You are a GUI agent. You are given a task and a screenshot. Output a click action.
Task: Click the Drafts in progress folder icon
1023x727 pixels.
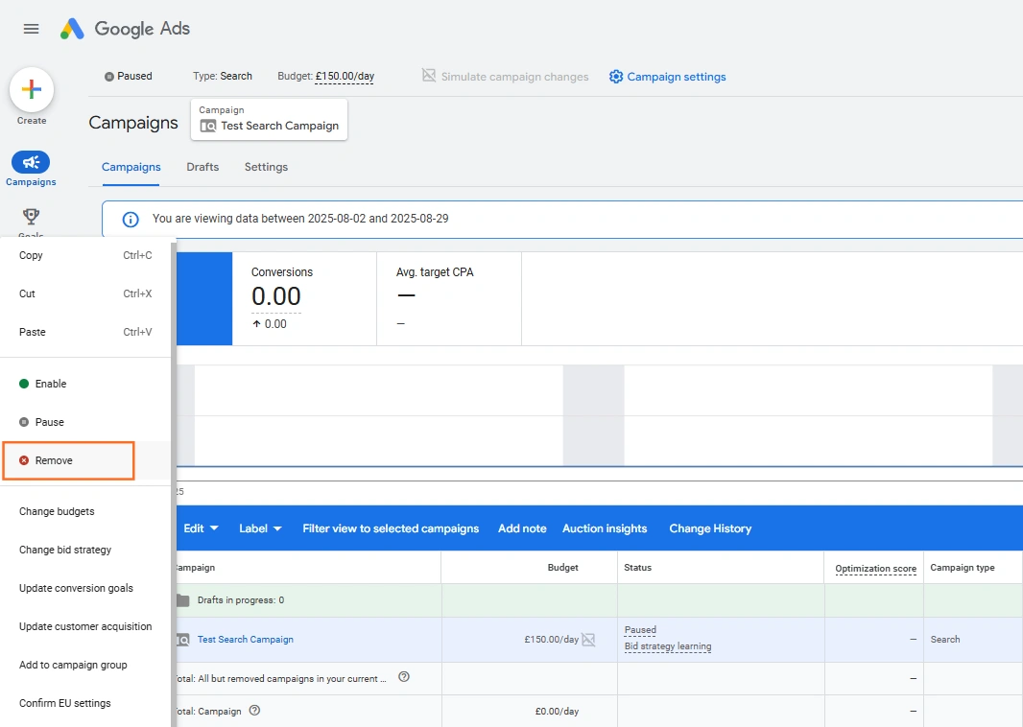tap(182, 599)
